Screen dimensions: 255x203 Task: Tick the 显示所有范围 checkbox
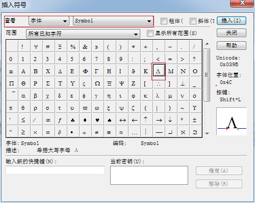[x=150, y=33]
